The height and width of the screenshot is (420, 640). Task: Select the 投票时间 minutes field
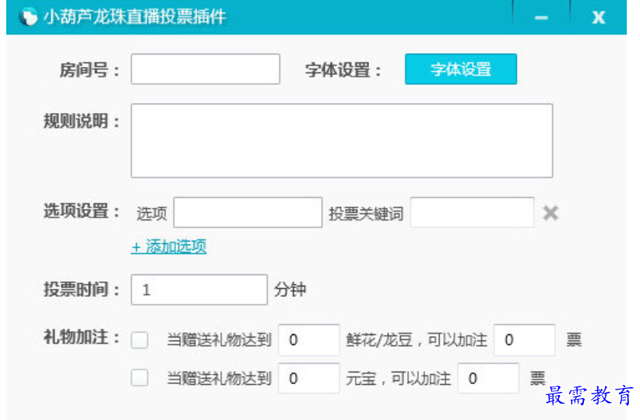tap(199, 290)
